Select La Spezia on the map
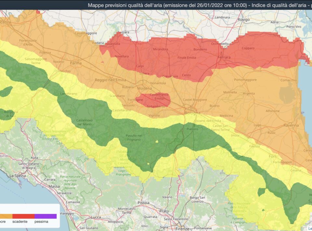Viewport: 312px width, 231px height. point(17,175)
